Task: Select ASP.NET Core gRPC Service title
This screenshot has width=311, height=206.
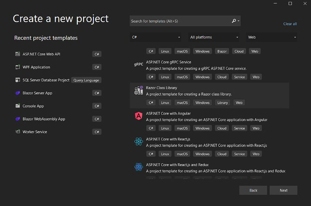Action: click(x=169, y=62)
